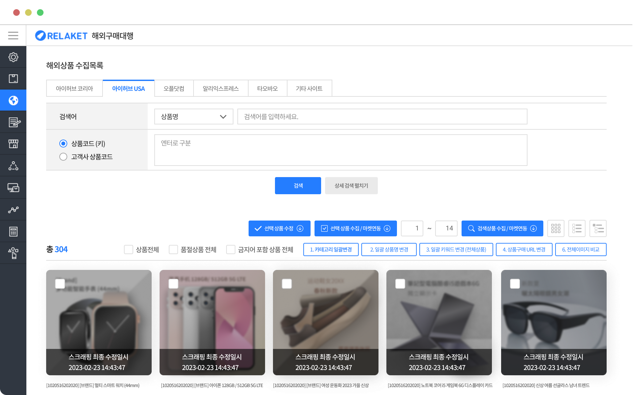Click the blue 검색 button

click(x=298, y=186)
